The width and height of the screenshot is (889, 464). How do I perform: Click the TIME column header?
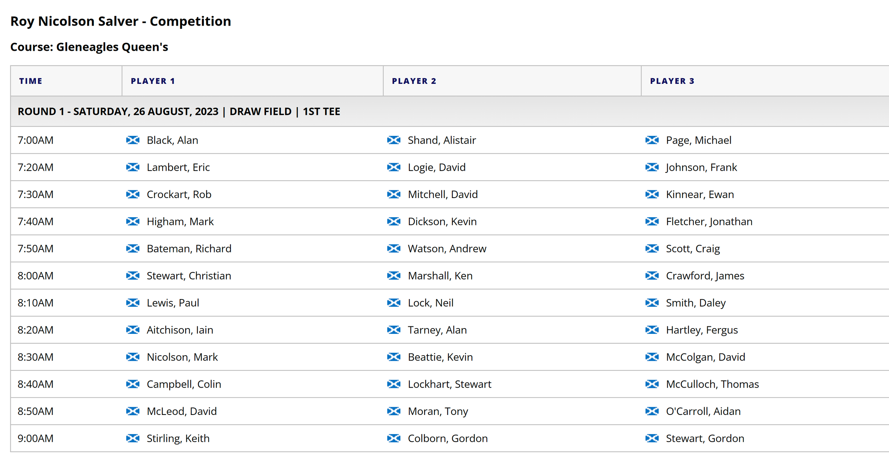click(31, 81)
